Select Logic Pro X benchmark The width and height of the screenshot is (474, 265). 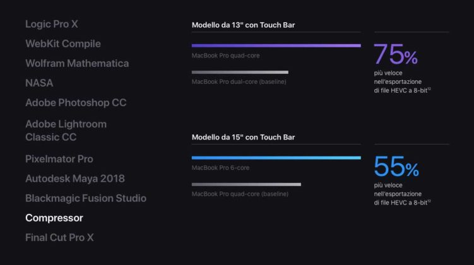[x=52, y=24]
